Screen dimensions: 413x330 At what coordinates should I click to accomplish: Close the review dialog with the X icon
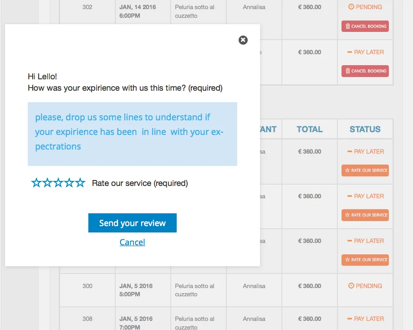[x=243, y=40]
